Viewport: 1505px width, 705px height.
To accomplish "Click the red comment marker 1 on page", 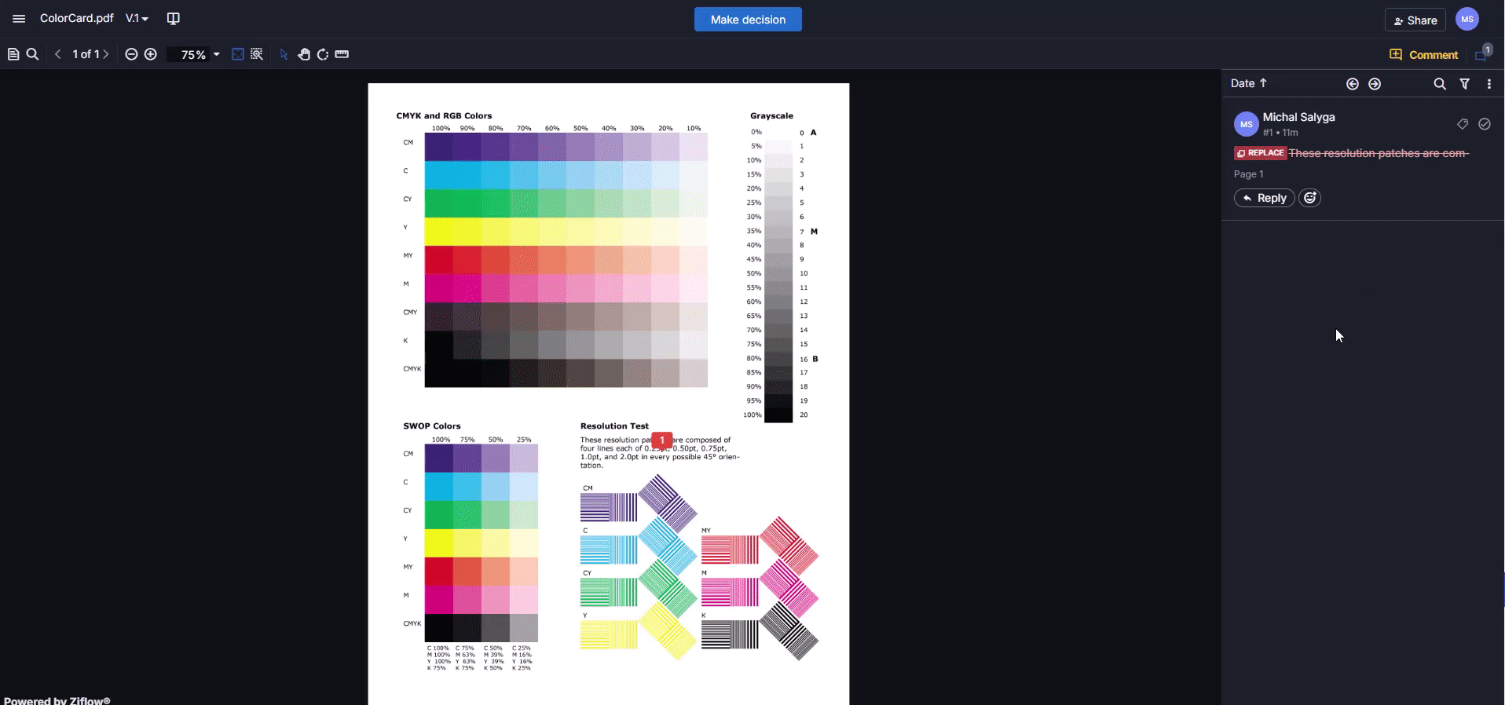I will (662, 440).
